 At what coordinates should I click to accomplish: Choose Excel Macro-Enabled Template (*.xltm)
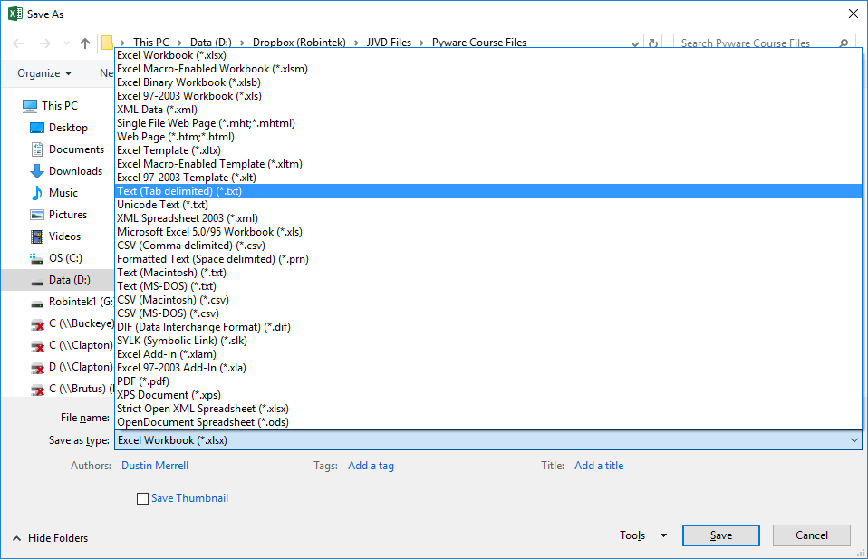point(488,164)
